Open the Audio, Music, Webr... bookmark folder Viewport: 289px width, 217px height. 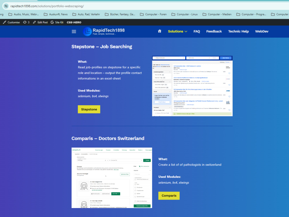coord(24,14)
